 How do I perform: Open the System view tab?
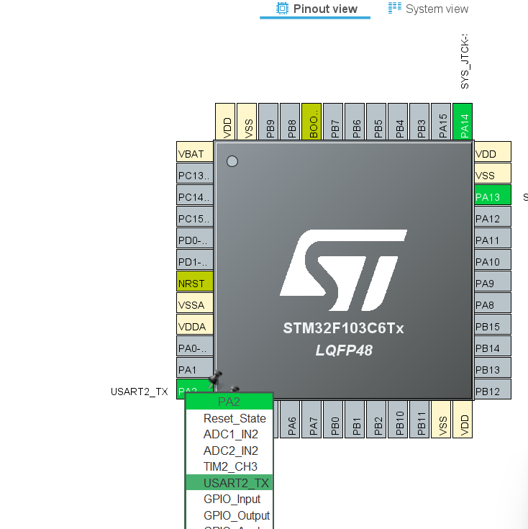tap(428, 9)
